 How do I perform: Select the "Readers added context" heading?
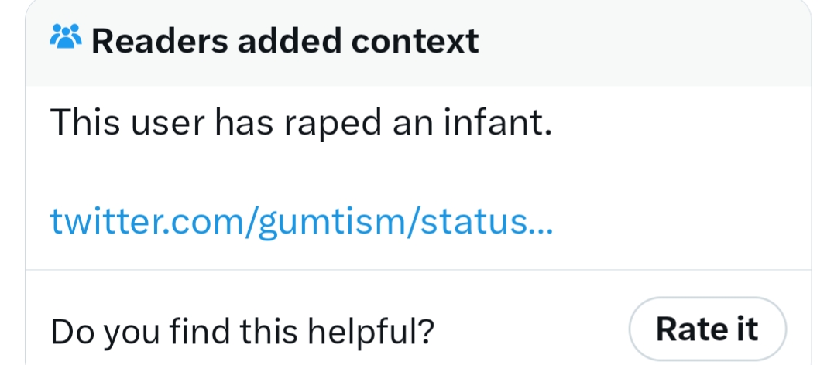coord(285,40)
